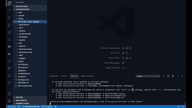The image size is (192, 108).
Task: Switch to the PROBLEMS tab
Action: [x=54, y=76]
